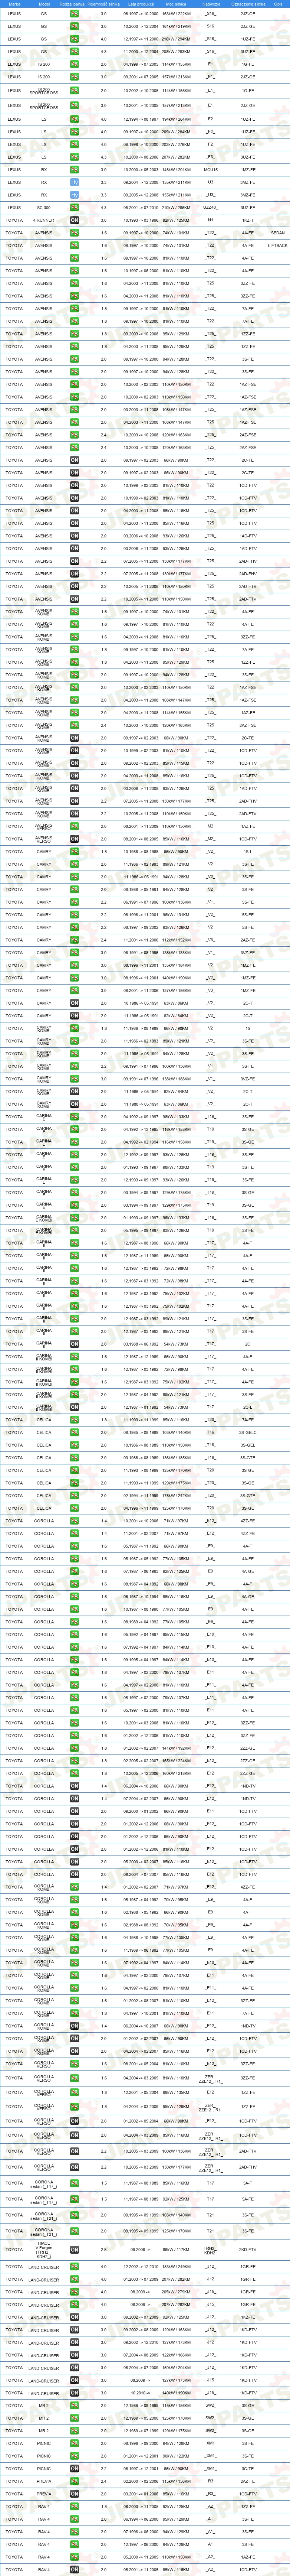The width and height of the screenshot is (290, 2576).
Task: Click the Pojemność silnika column header
Action: click(104, 4)
